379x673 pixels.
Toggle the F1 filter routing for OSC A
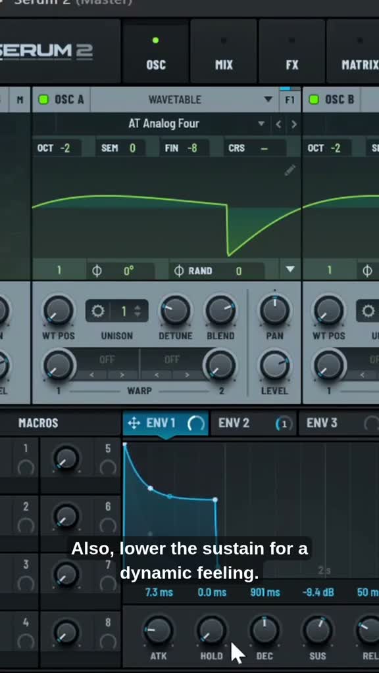click(x=290, y=100)
